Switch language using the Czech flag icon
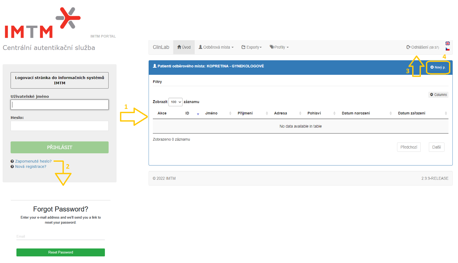Screen dimensions: 458x263 (447, 49)
